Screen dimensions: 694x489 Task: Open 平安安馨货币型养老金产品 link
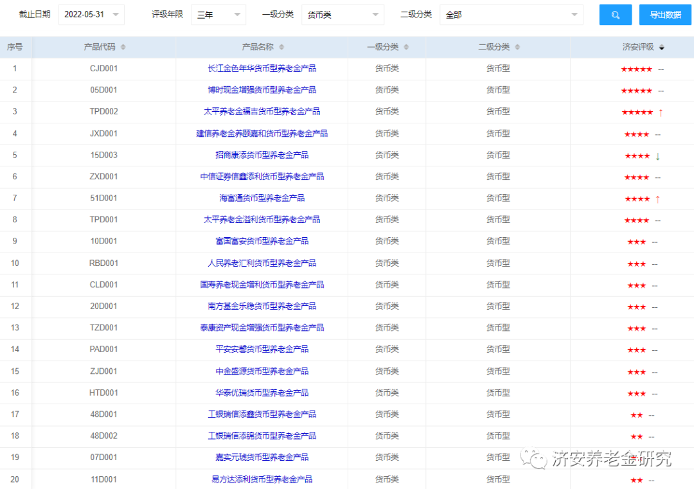pos(262,349)
